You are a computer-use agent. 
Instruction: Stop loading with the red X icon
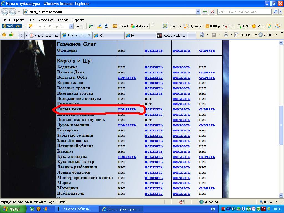click(212, 12)
